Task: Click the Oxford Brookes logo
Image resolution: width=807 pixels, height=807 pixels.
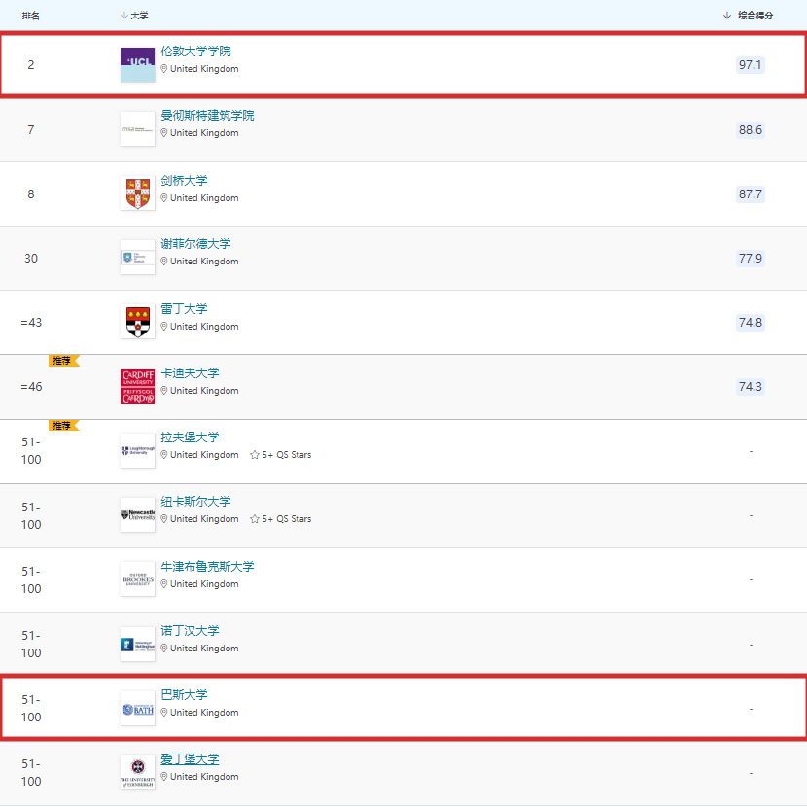Action: pos(137,579)
